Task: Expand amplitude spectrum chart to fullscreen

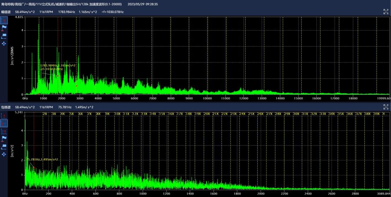Action: point(386,12)
